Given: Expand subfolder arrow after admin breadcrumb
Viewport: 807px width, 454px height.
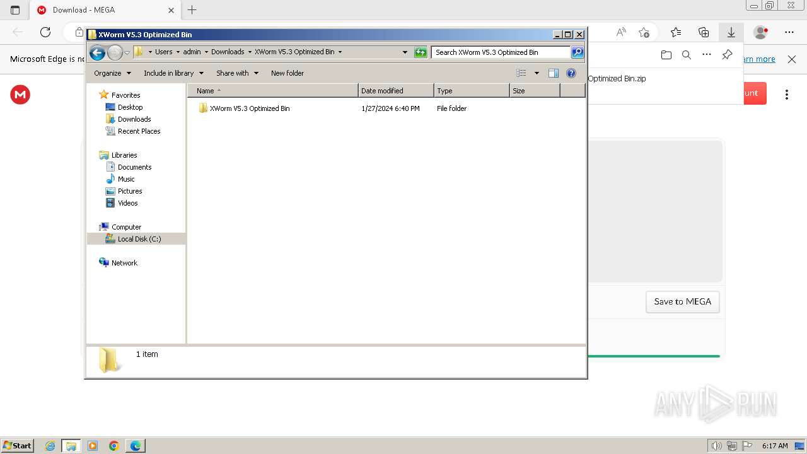Looking at the screenshot, I should pos(206,52).
